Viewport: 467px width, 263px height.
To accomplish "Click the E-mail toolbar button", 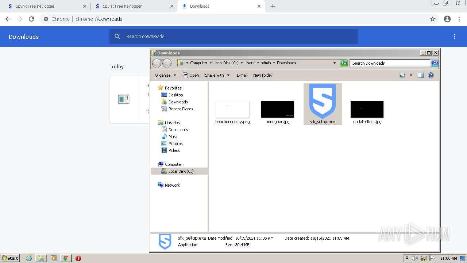I will [x=242, y=75].
